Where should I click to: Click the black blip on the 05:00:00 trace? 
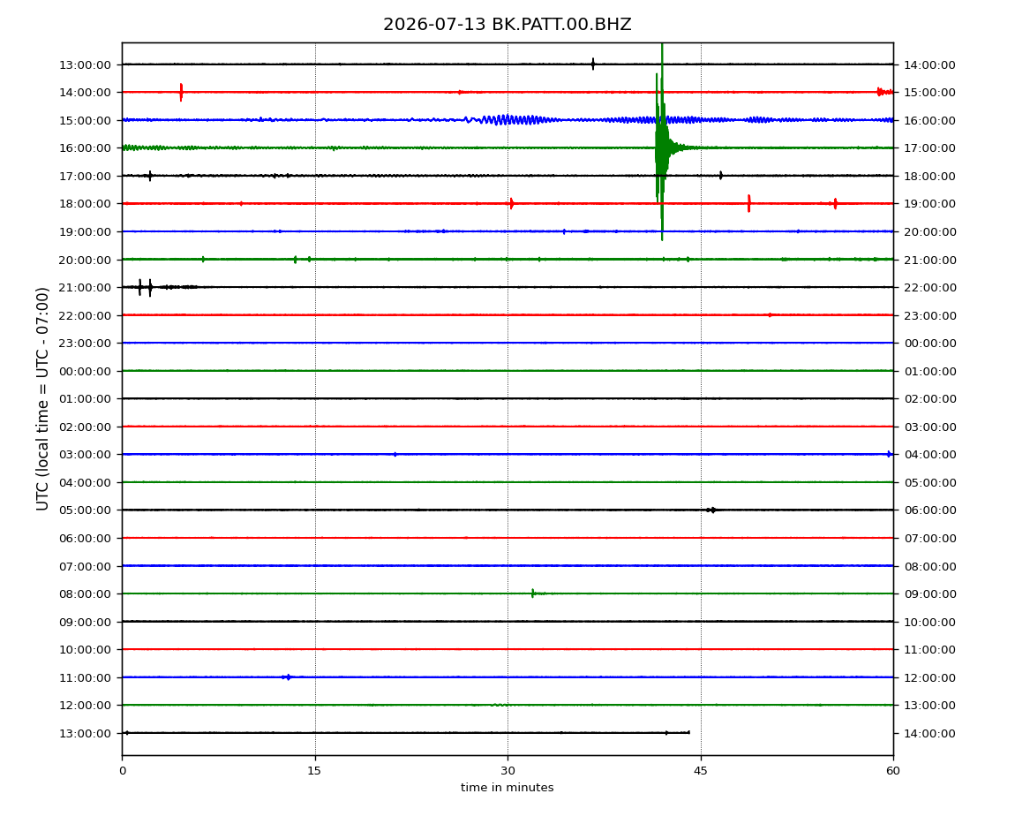tap(710, 510)
